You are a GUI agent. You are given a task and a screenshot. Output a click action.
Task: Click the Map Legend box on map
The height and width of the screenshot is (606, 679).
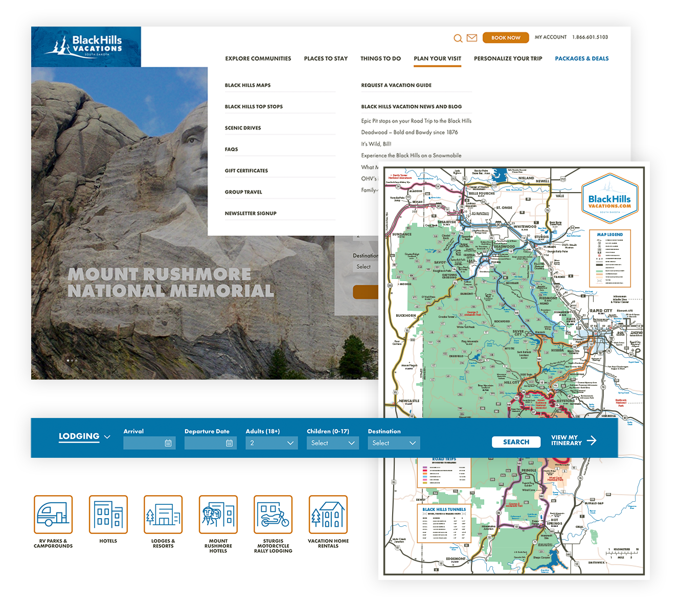point(610,258)
